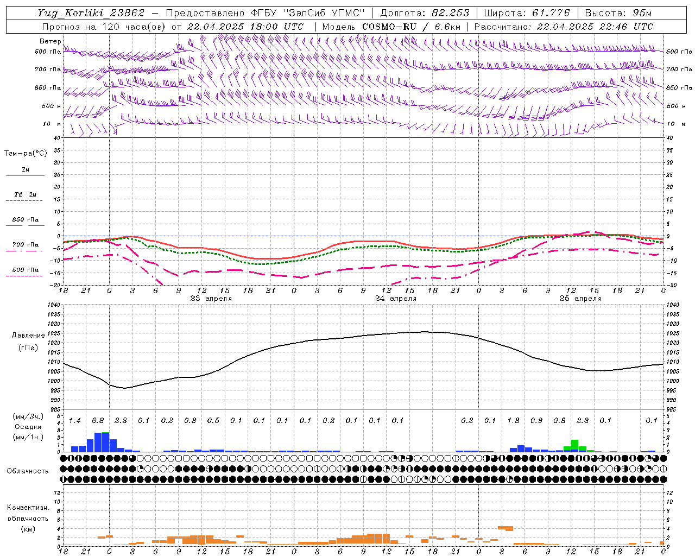Click the 24 апреля date label

click(396, 299)
